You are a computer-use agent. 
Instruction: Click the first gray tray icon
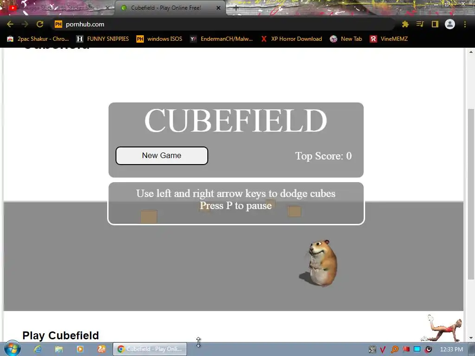click(x=372, y=350)
